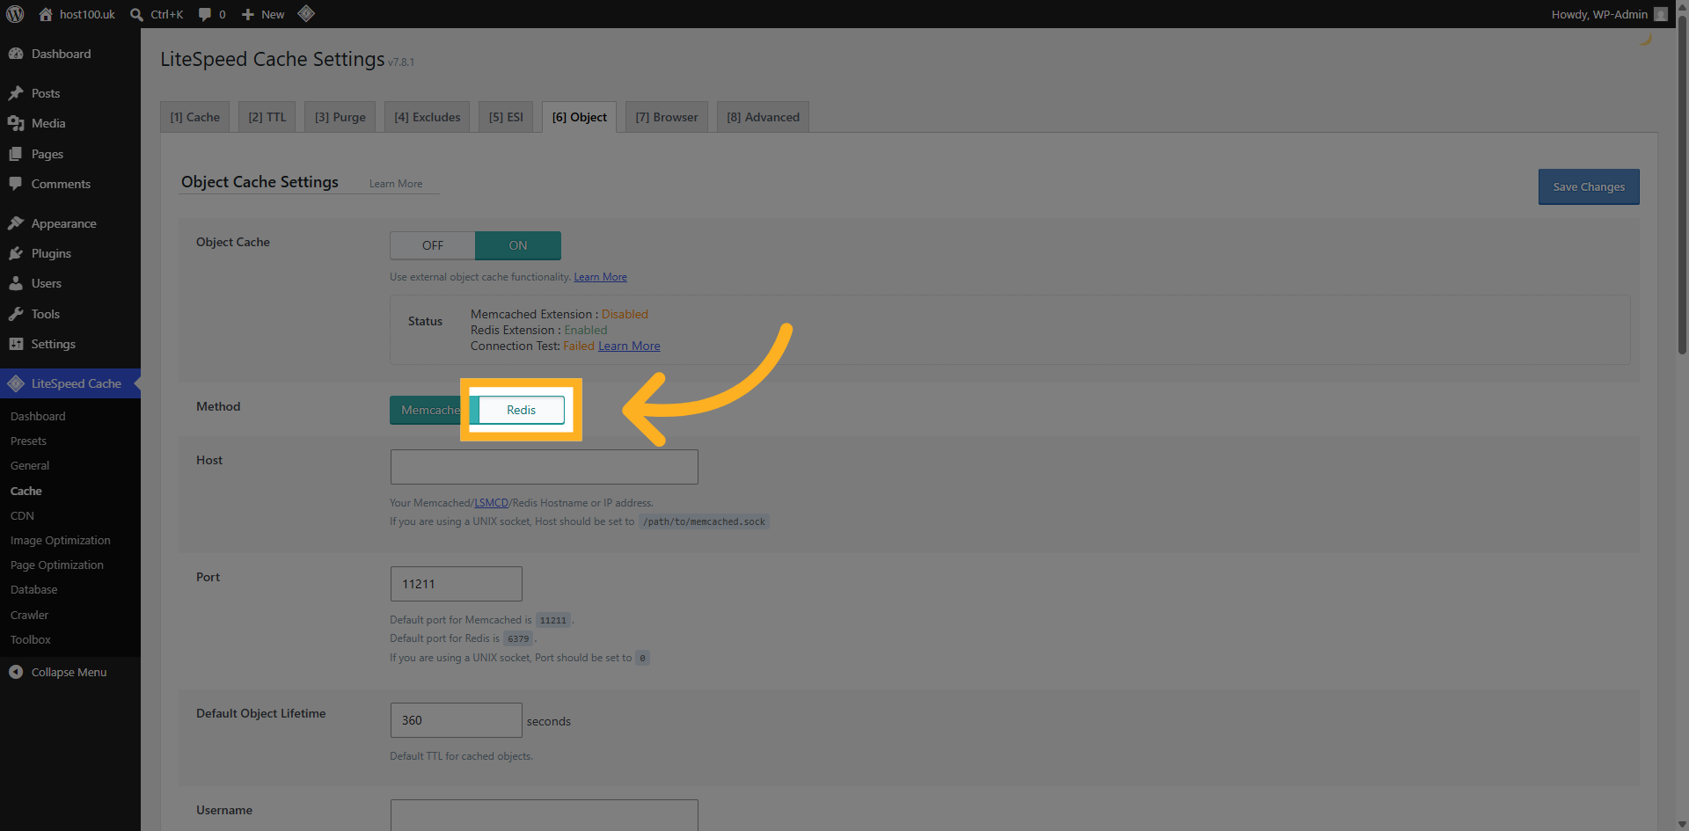Open the [7] Browser tab

pos(667,117)
